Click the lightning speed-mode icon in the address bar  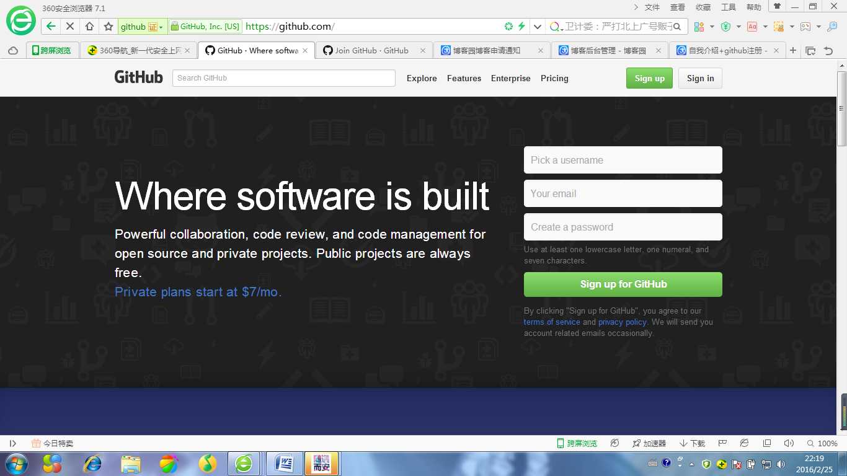click(x=521, y=26)
